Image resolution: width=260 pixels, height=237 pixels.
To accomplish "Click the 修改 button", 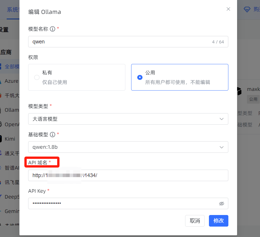I will pyautogui.click(x=219, y=221).
